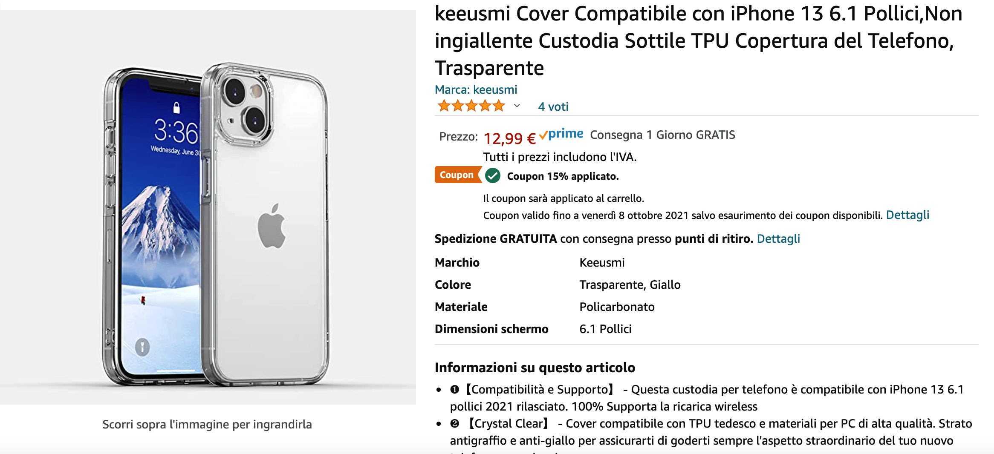The width and height of the screenshot is (994, 454).
Task: Open Dettagli link after coupon validity text
Action: [x=907, y=215]
